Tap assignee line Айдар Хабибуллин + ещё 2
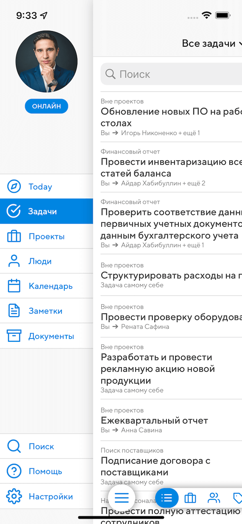This screenshot has height=524, width=242. pos(153,183)
